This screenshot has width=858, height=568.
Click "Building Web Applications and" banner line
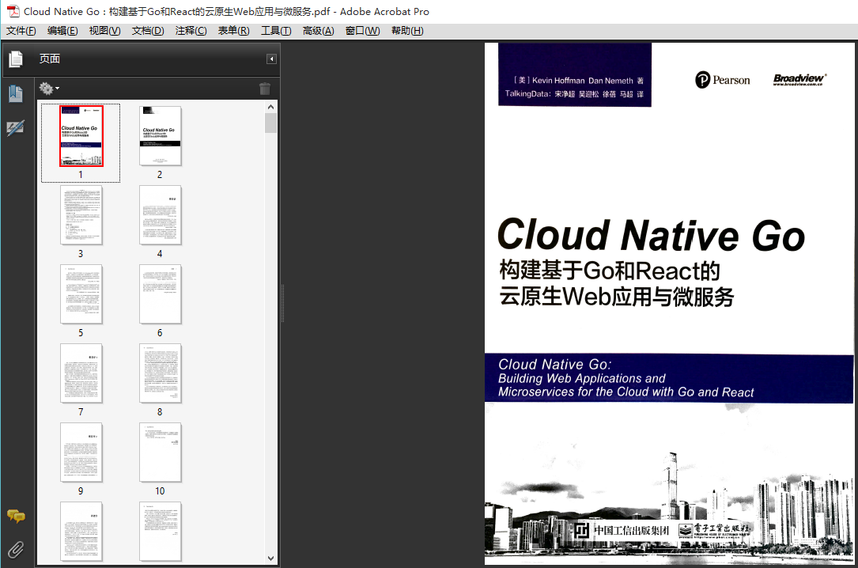click(582, 378)
